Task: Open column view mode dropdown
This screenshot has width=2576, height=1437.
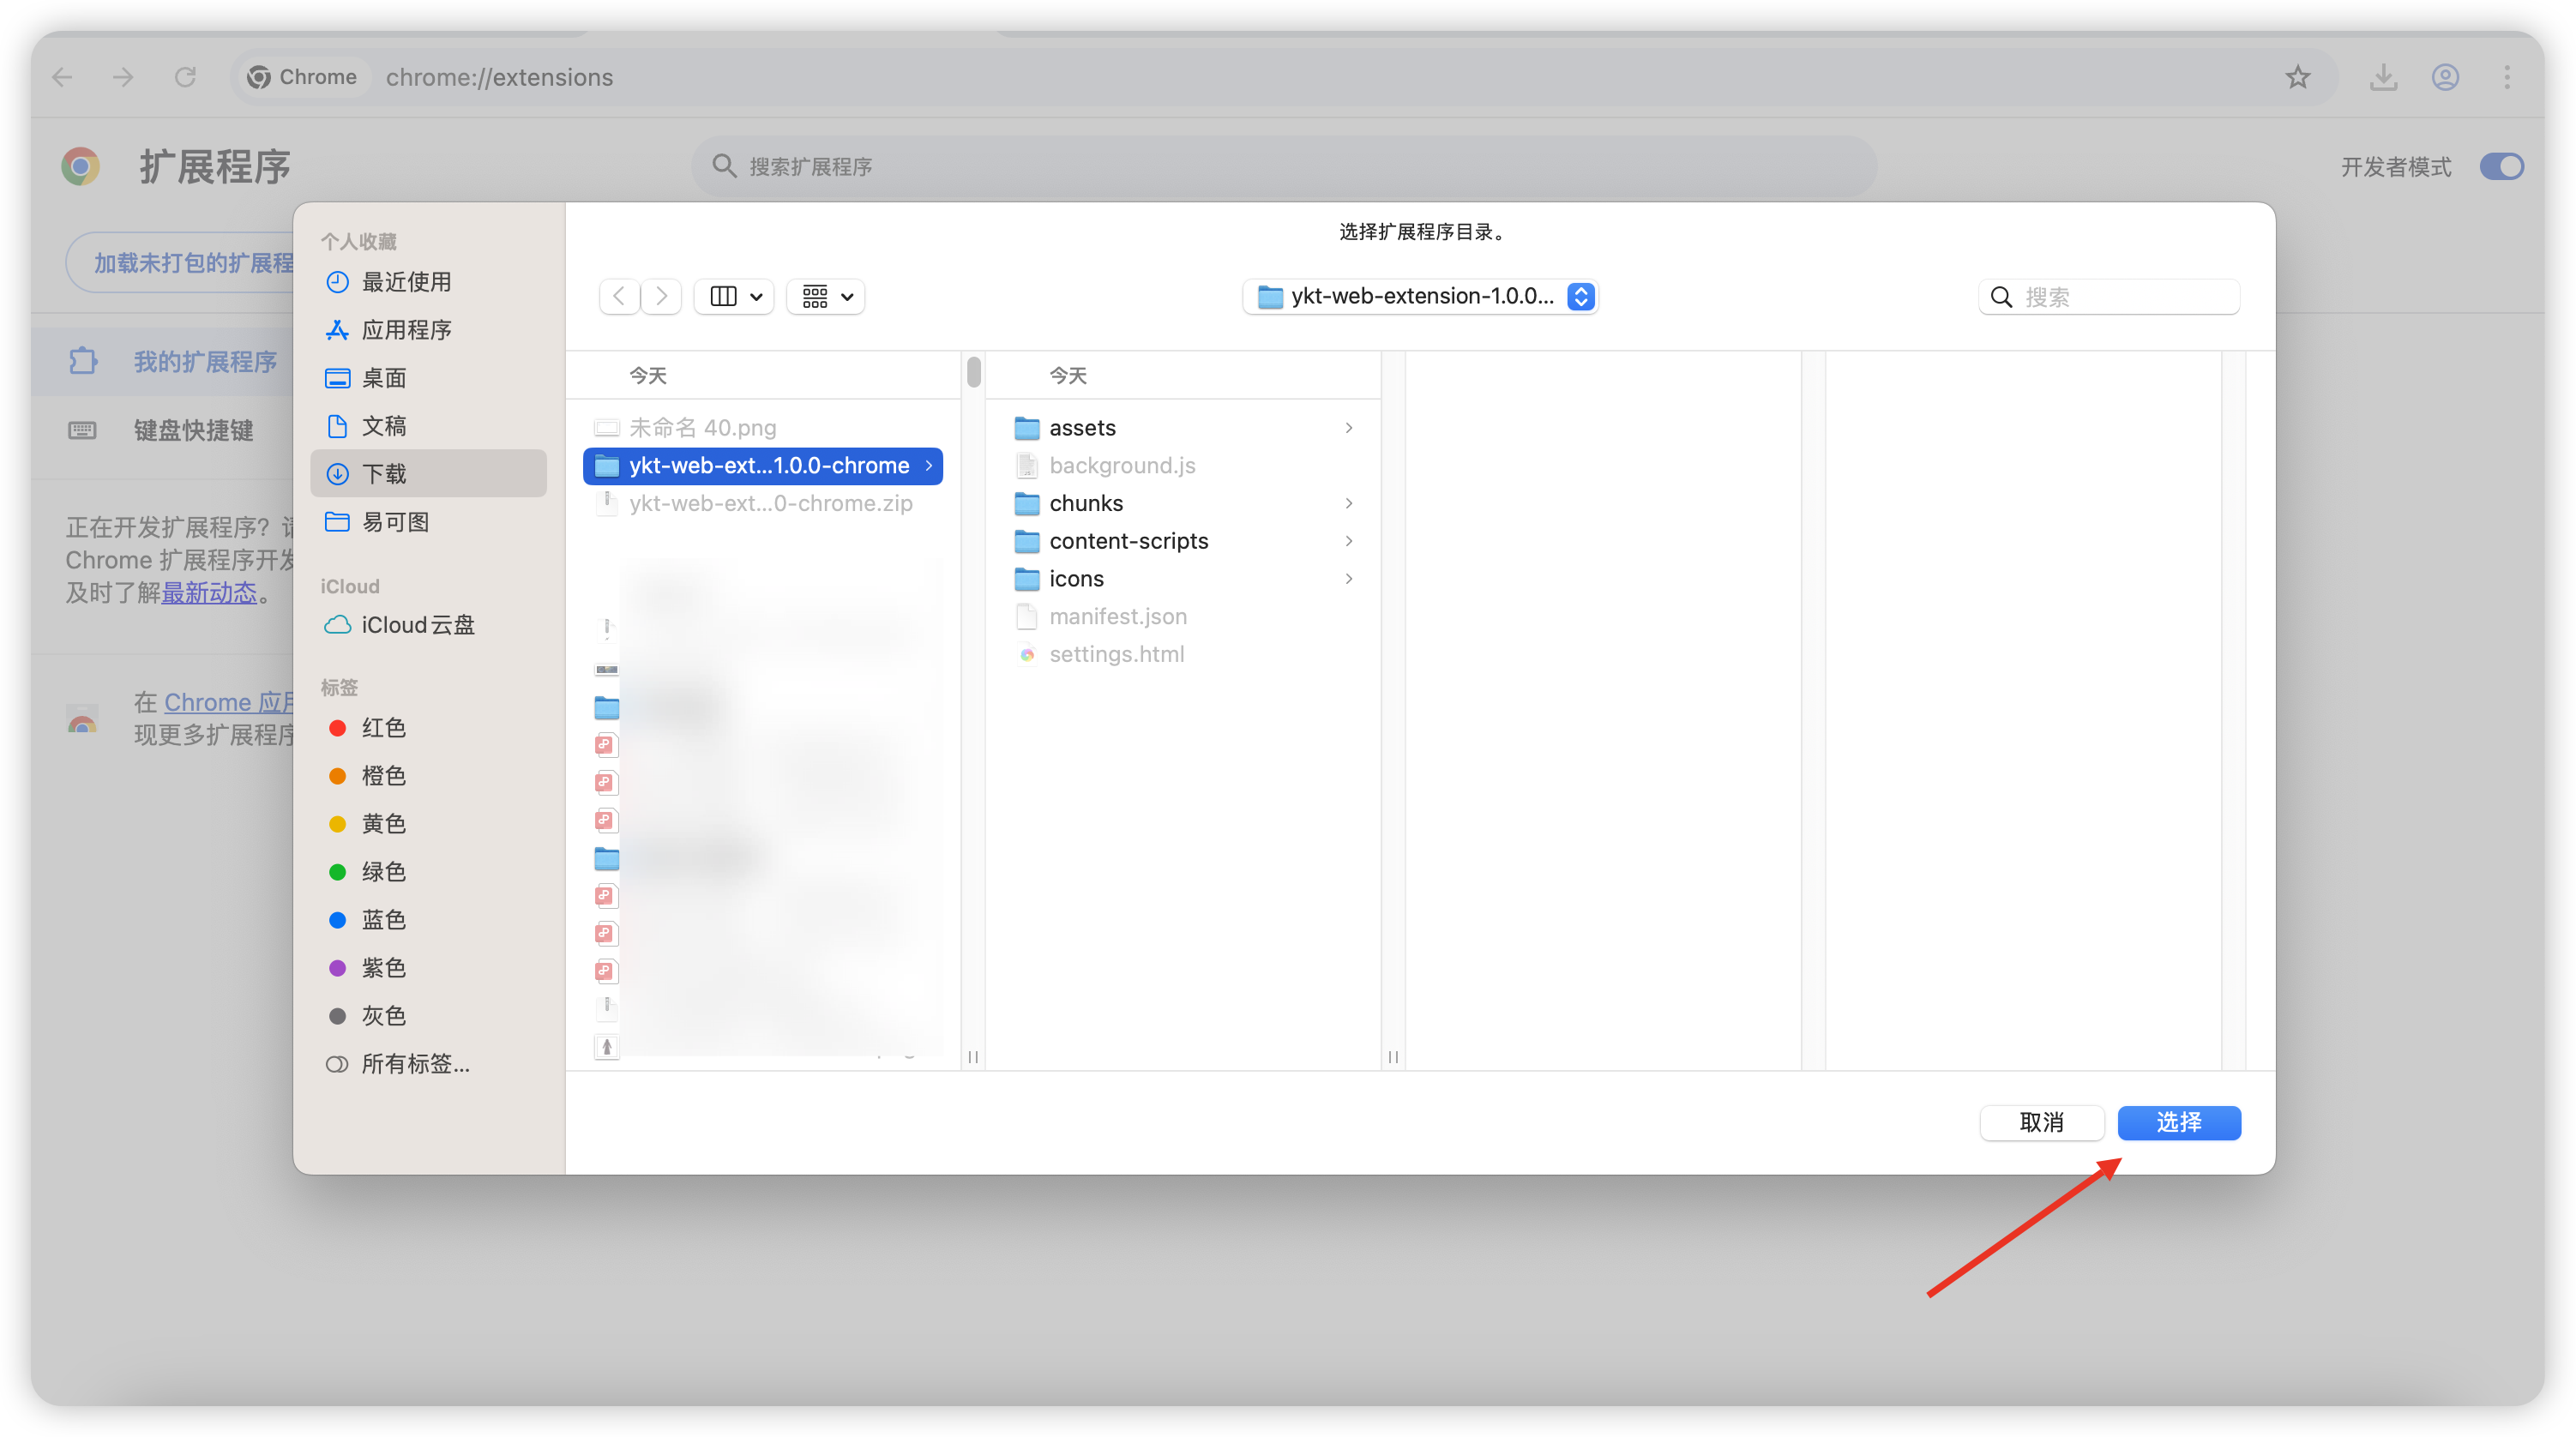Action: click(735, 296)
